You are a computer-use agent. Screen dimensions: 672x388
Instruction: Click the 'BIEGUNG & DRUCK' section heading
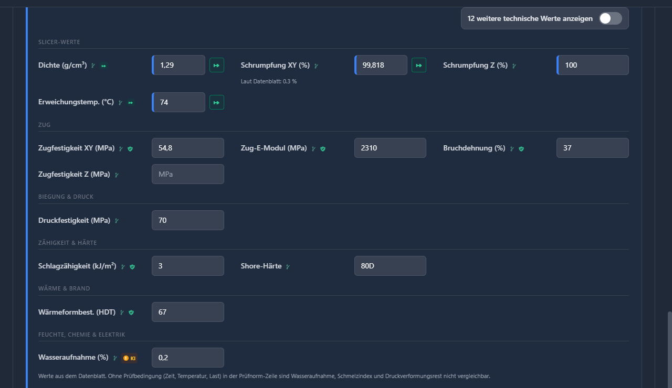[66, 197]
